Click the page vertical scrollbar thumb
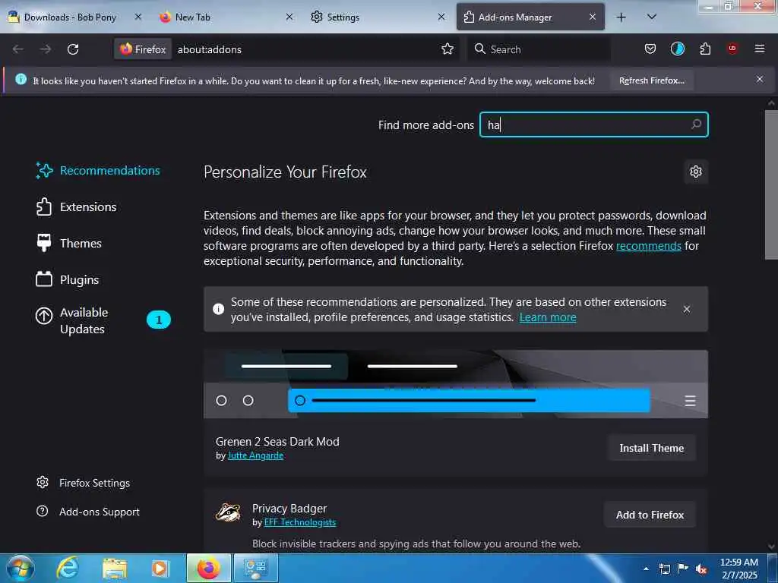778x583 pixels. (771, 184)
